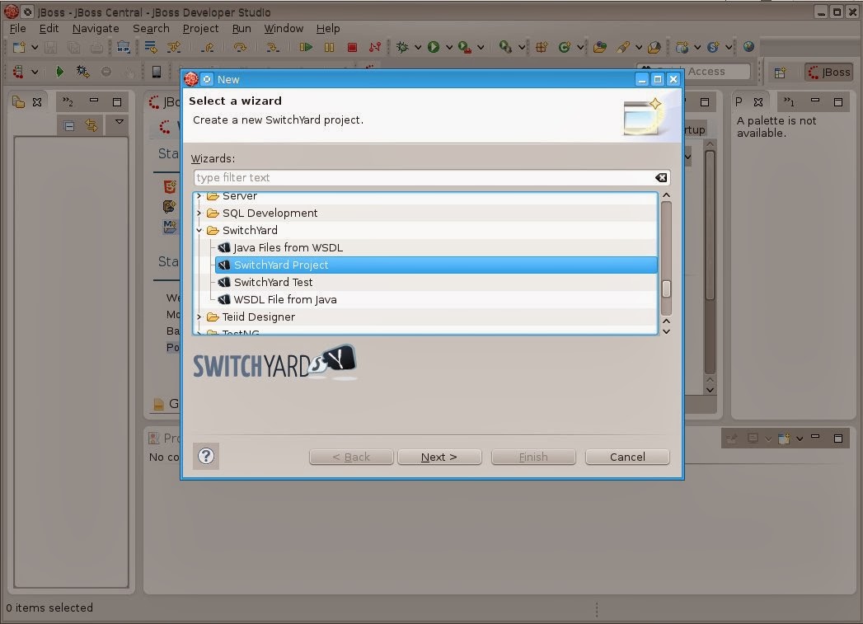Expand the SQL Development folder
Image resolution: width=863 pixels, height=624 pixels.
(199, 213)
